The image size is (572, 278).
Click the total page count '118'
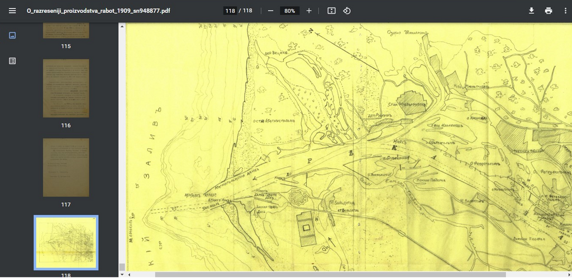(x=247, y=11)
